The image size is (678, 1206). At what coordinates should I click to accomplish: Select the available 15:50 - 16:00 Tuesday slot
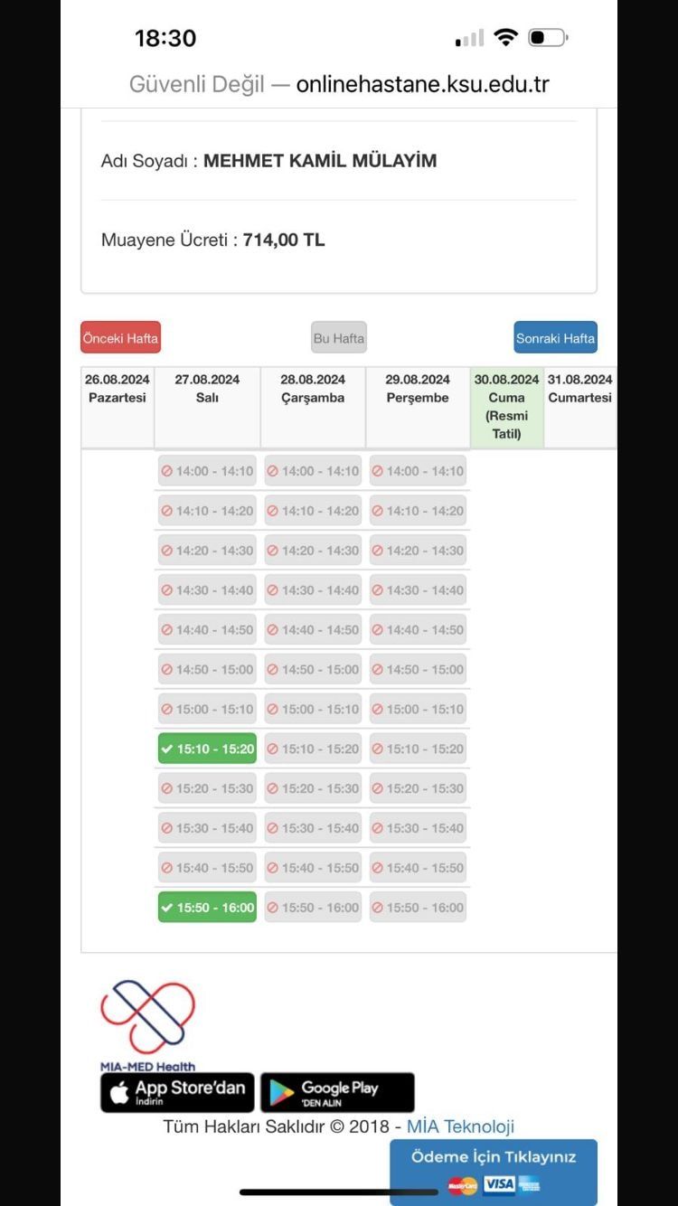(207, 907)
